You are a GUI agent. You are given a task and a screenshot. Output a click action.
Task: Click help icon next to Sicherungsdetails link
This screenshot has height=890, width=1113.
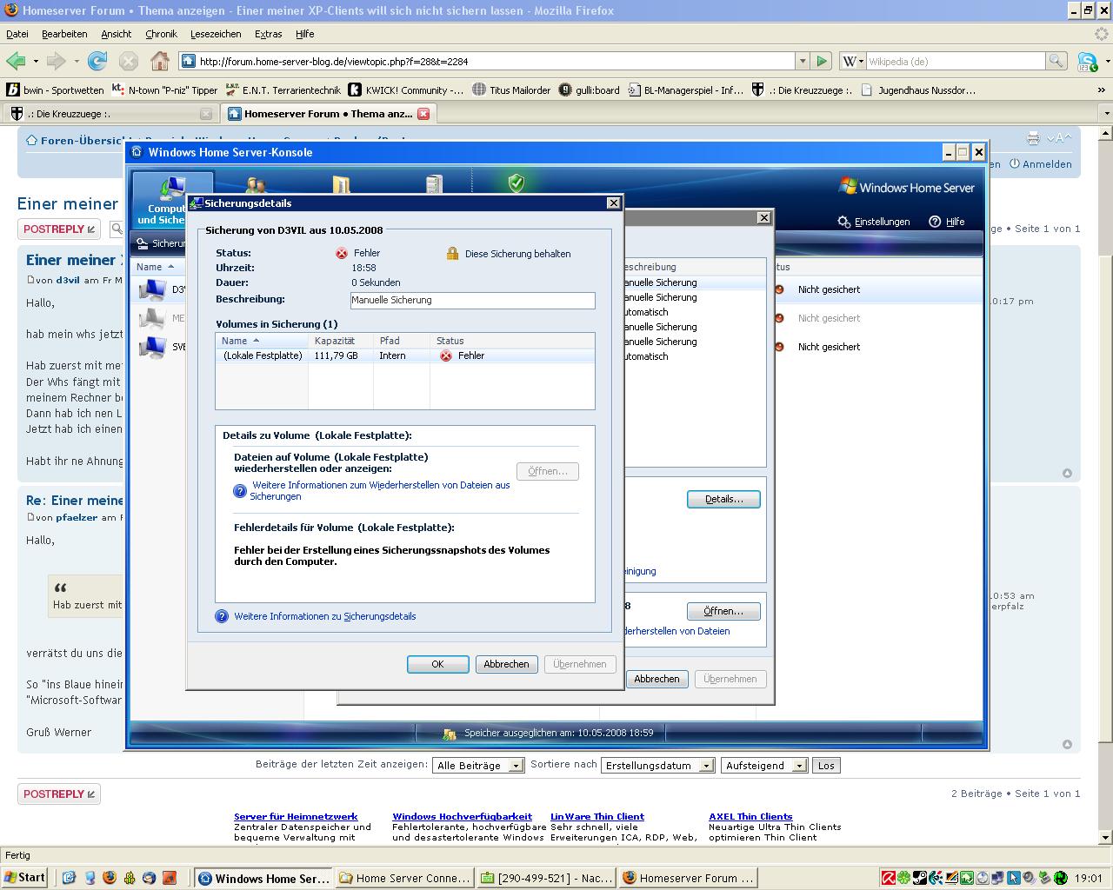[222, 616]
